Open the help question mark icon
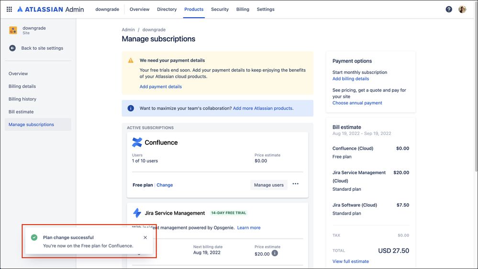 449,9
